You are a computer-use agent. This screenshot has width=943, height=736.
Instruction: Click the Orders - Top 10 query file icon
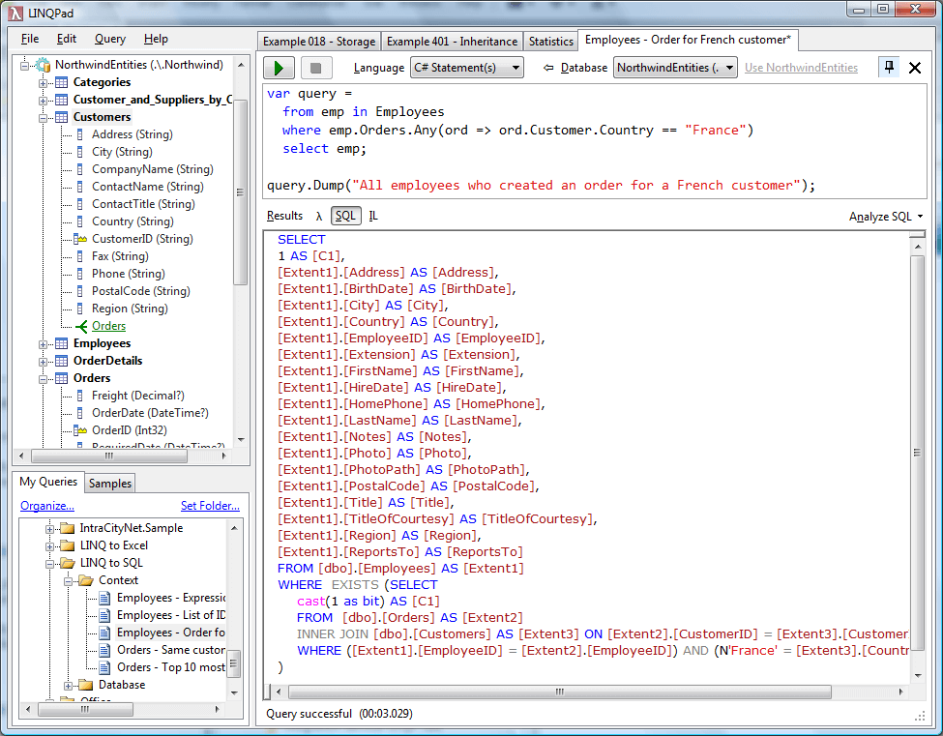coord(104,667)
